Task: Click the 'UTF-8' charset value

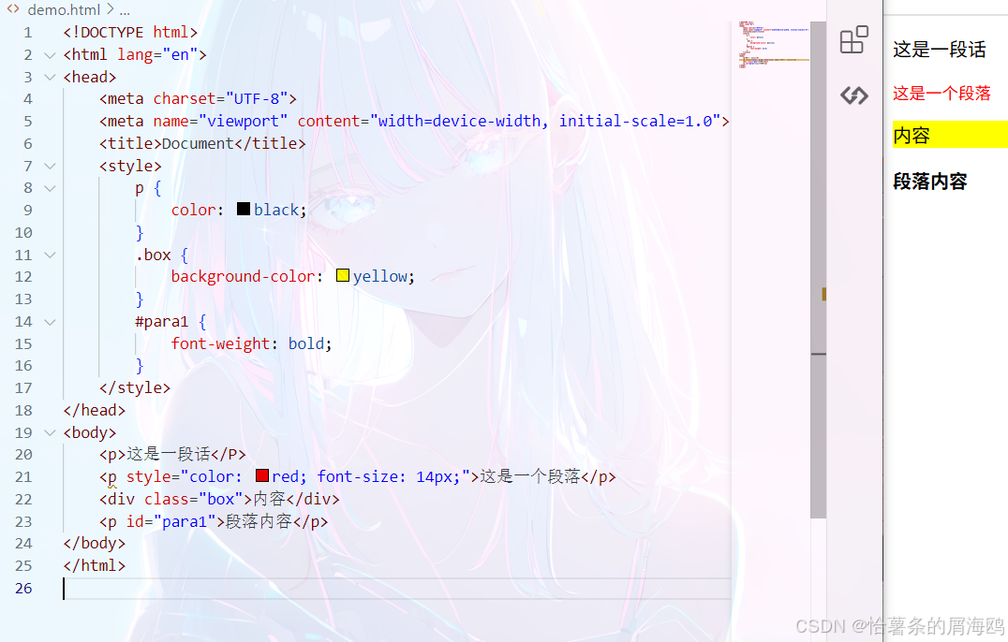Action: coord(257,99)
